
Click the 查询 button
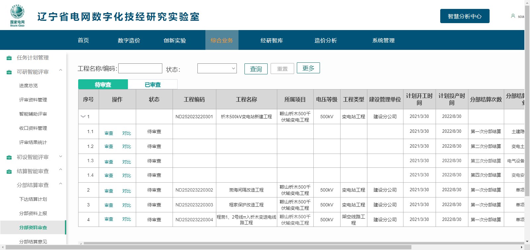tap(256, 69)
